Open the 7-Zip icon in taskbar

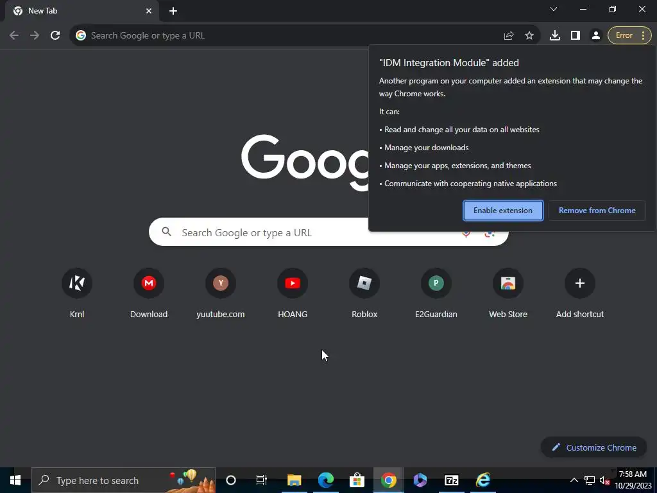point(451,480)
